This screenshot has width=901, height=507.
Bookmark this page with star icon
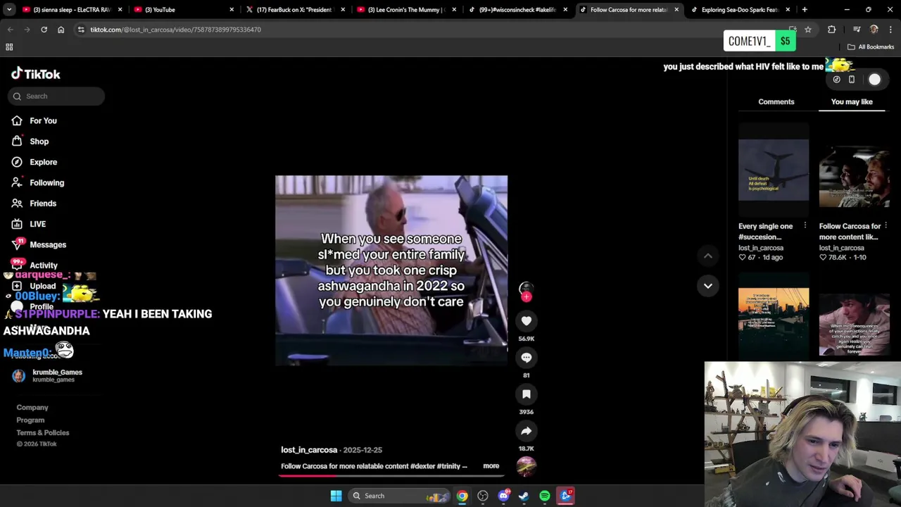[x=808, y=30]
